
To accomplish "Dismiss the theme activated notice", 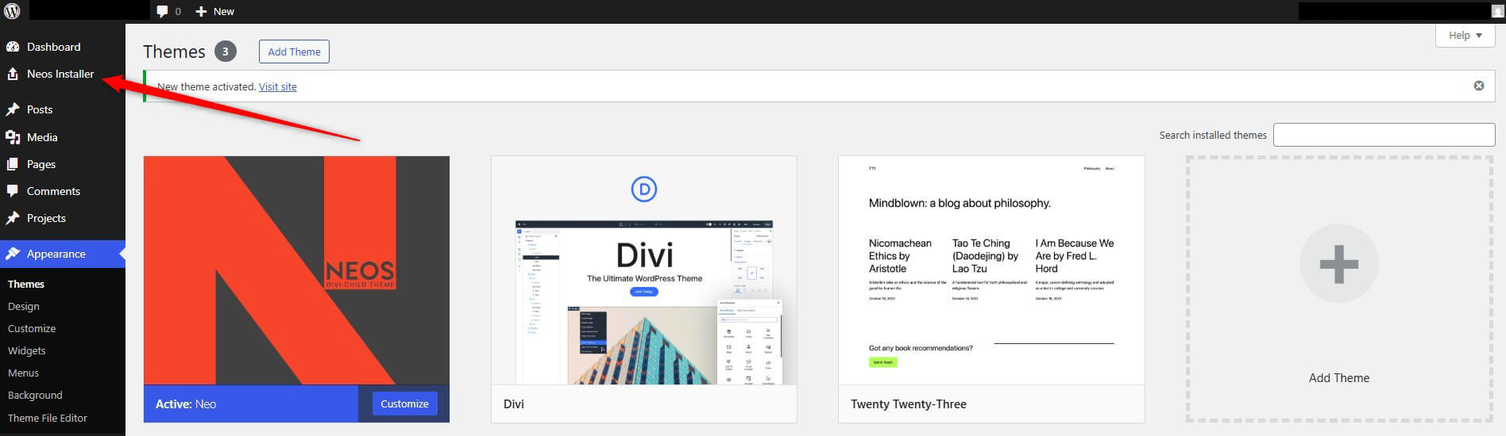I will pyautogui.click(x=1479, y=86).
